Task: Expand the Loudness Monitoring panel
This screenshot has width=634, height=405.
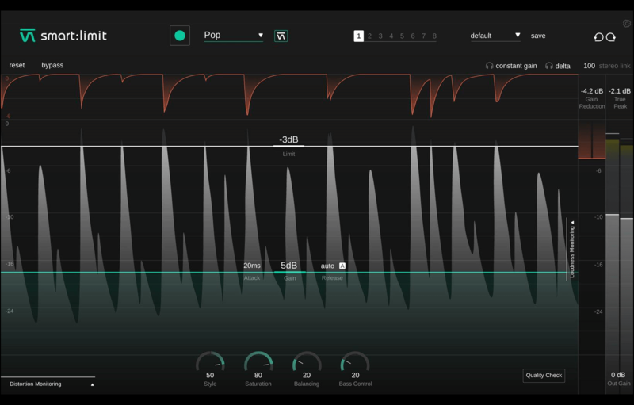Action: click(572, 249)
